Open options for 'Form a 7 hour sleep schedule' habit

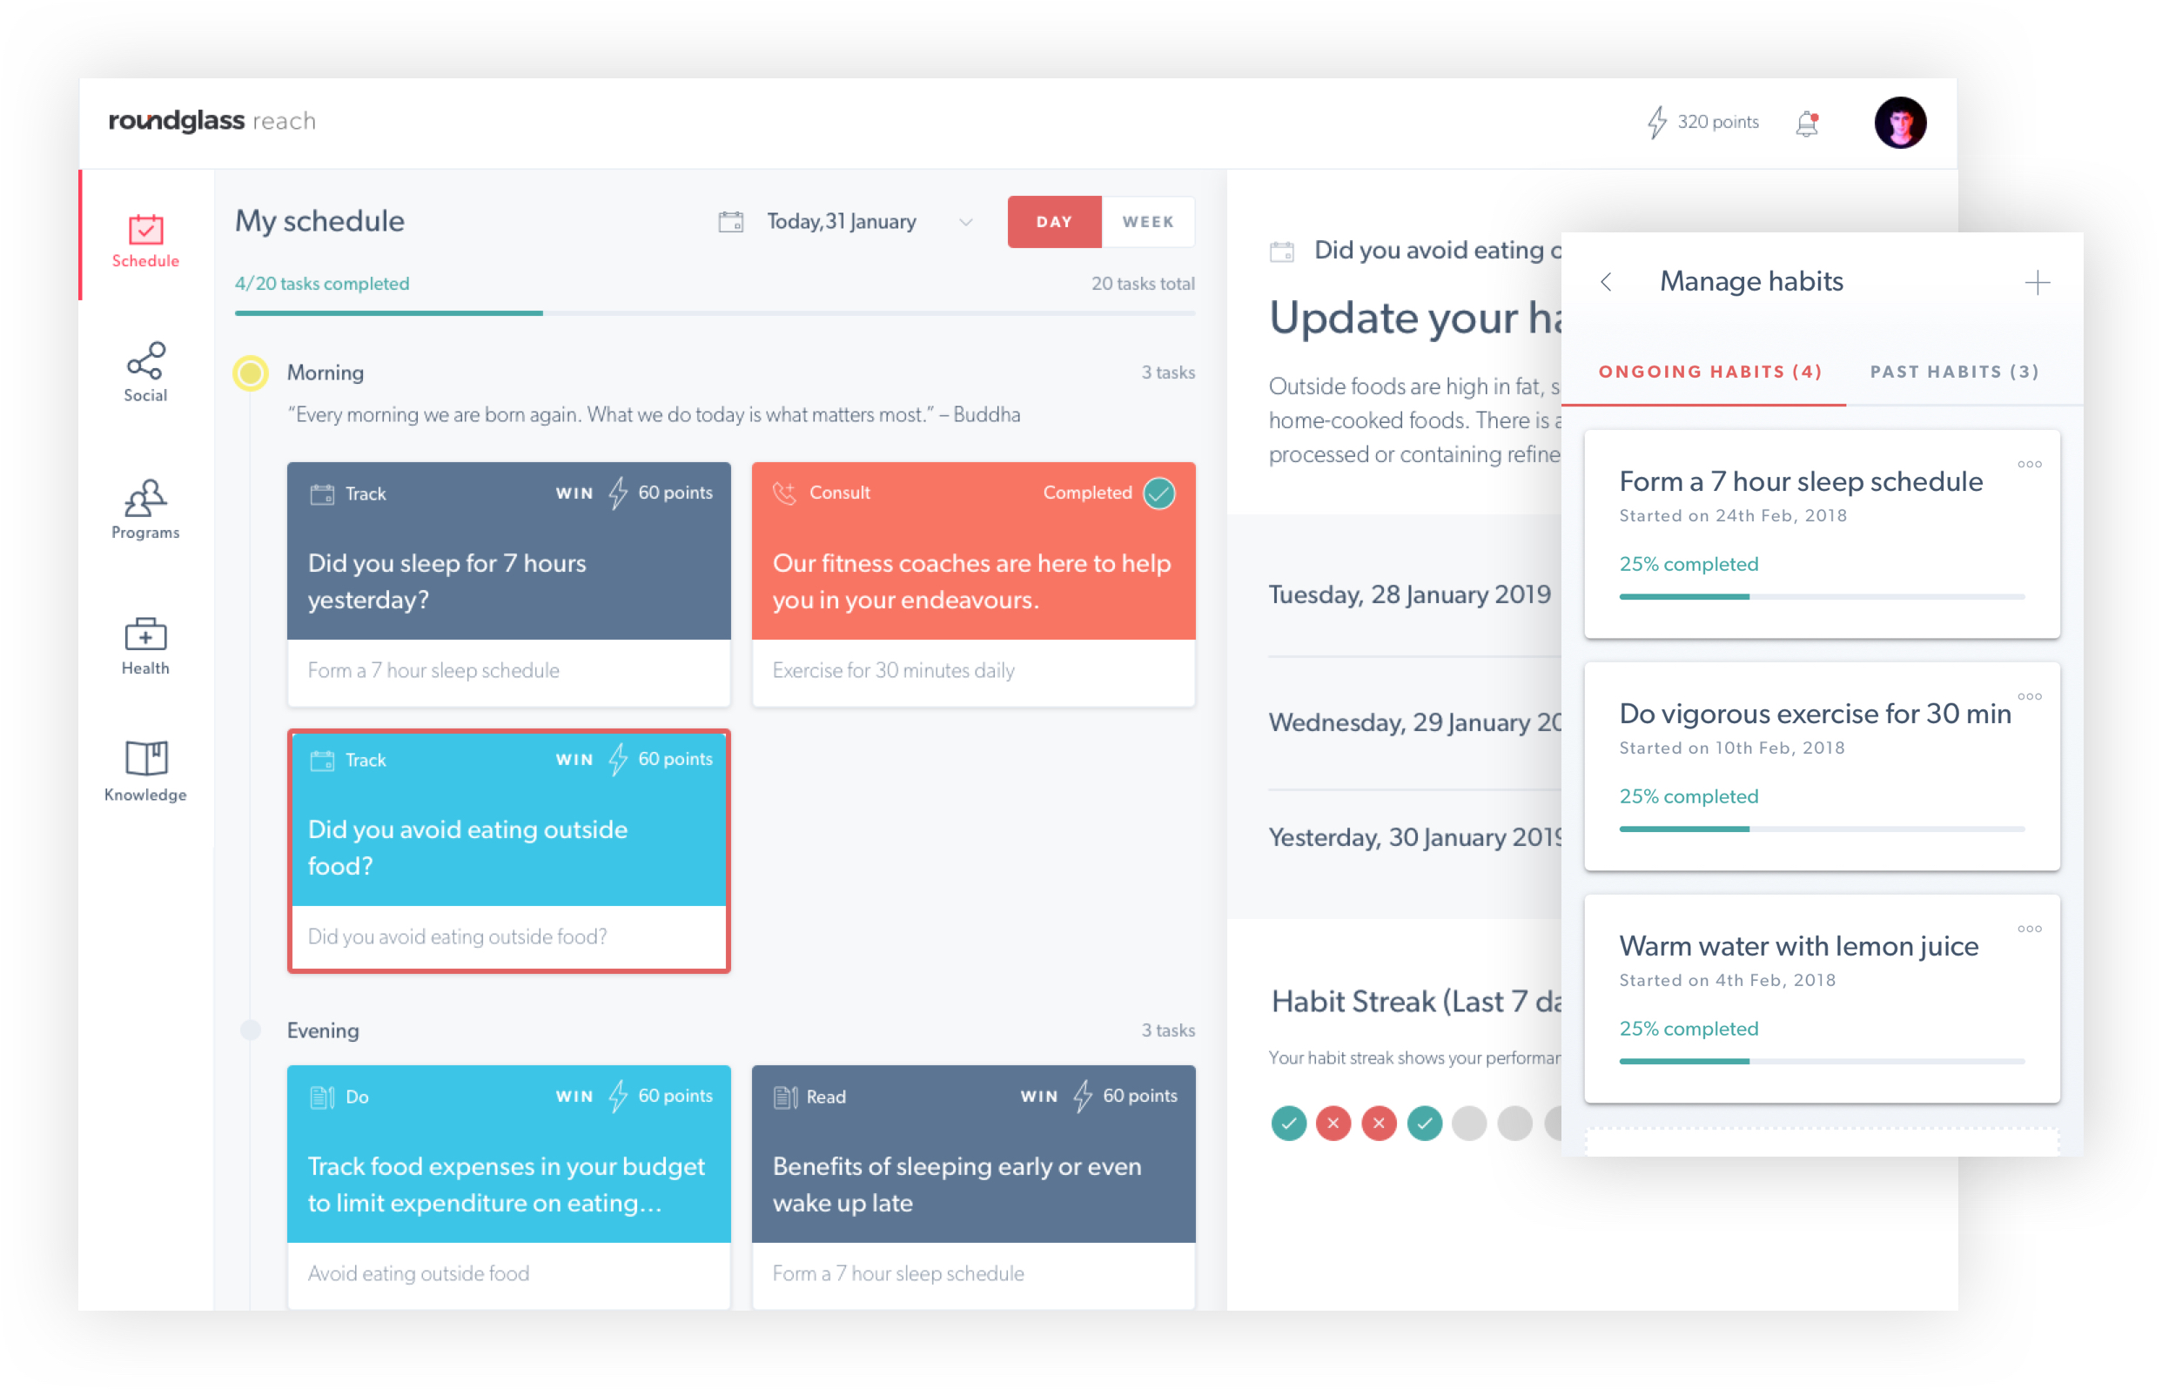(2030, 464)
